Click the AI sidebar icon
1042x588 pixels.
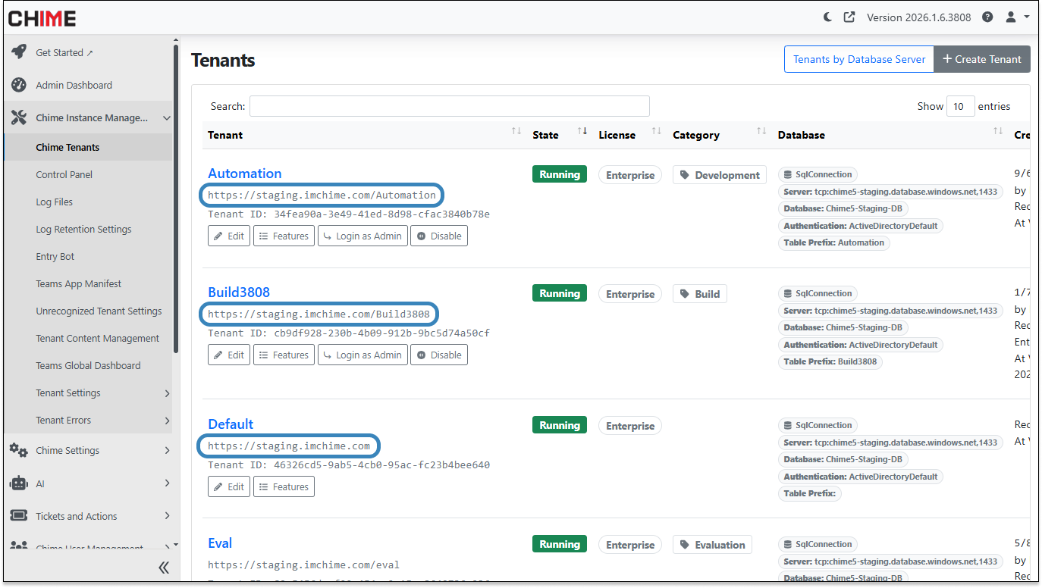tap(20, 483)
